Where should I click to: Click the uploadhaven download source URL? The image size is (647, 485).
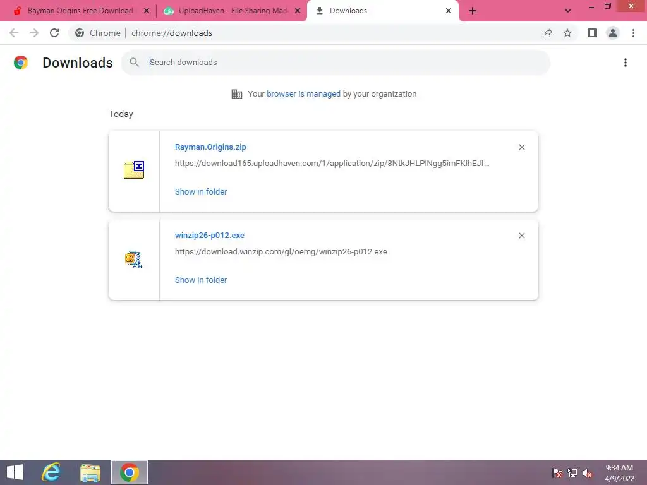[332, 164]
